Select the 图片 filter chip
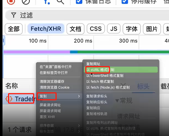 point(152,29)
